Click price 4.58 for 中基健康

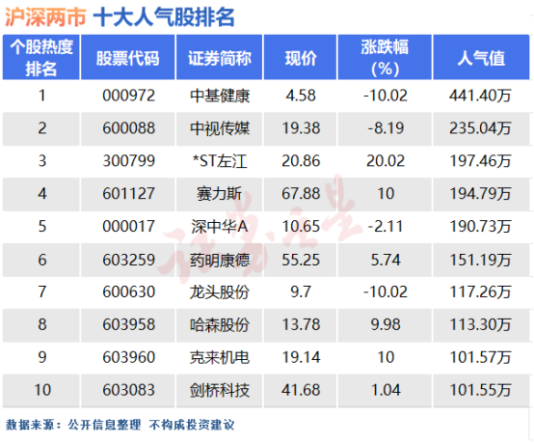[301, 96]
